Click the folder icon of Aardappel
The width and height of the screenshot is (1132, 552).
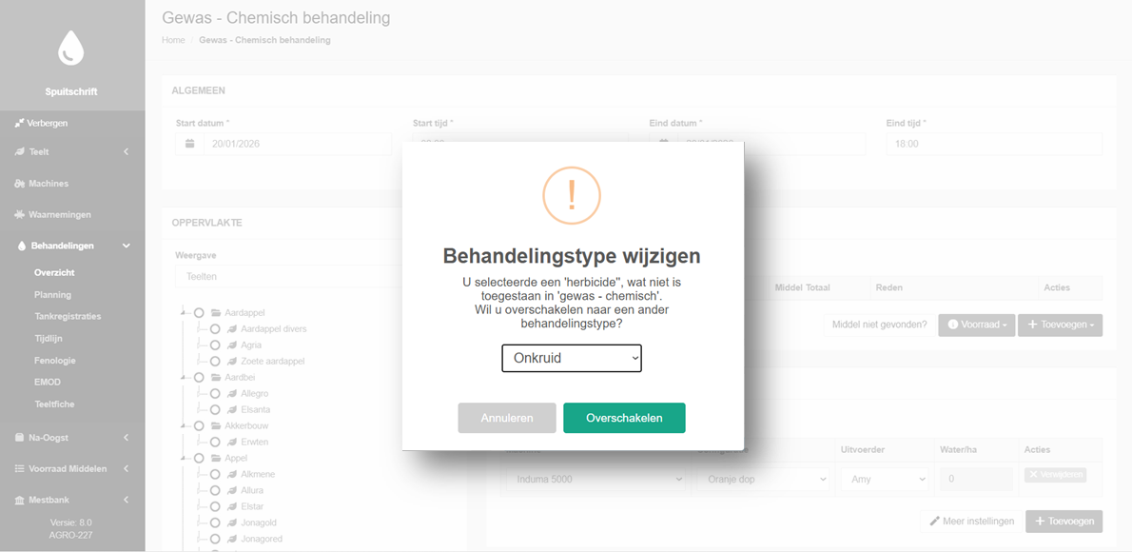(216, 313)
